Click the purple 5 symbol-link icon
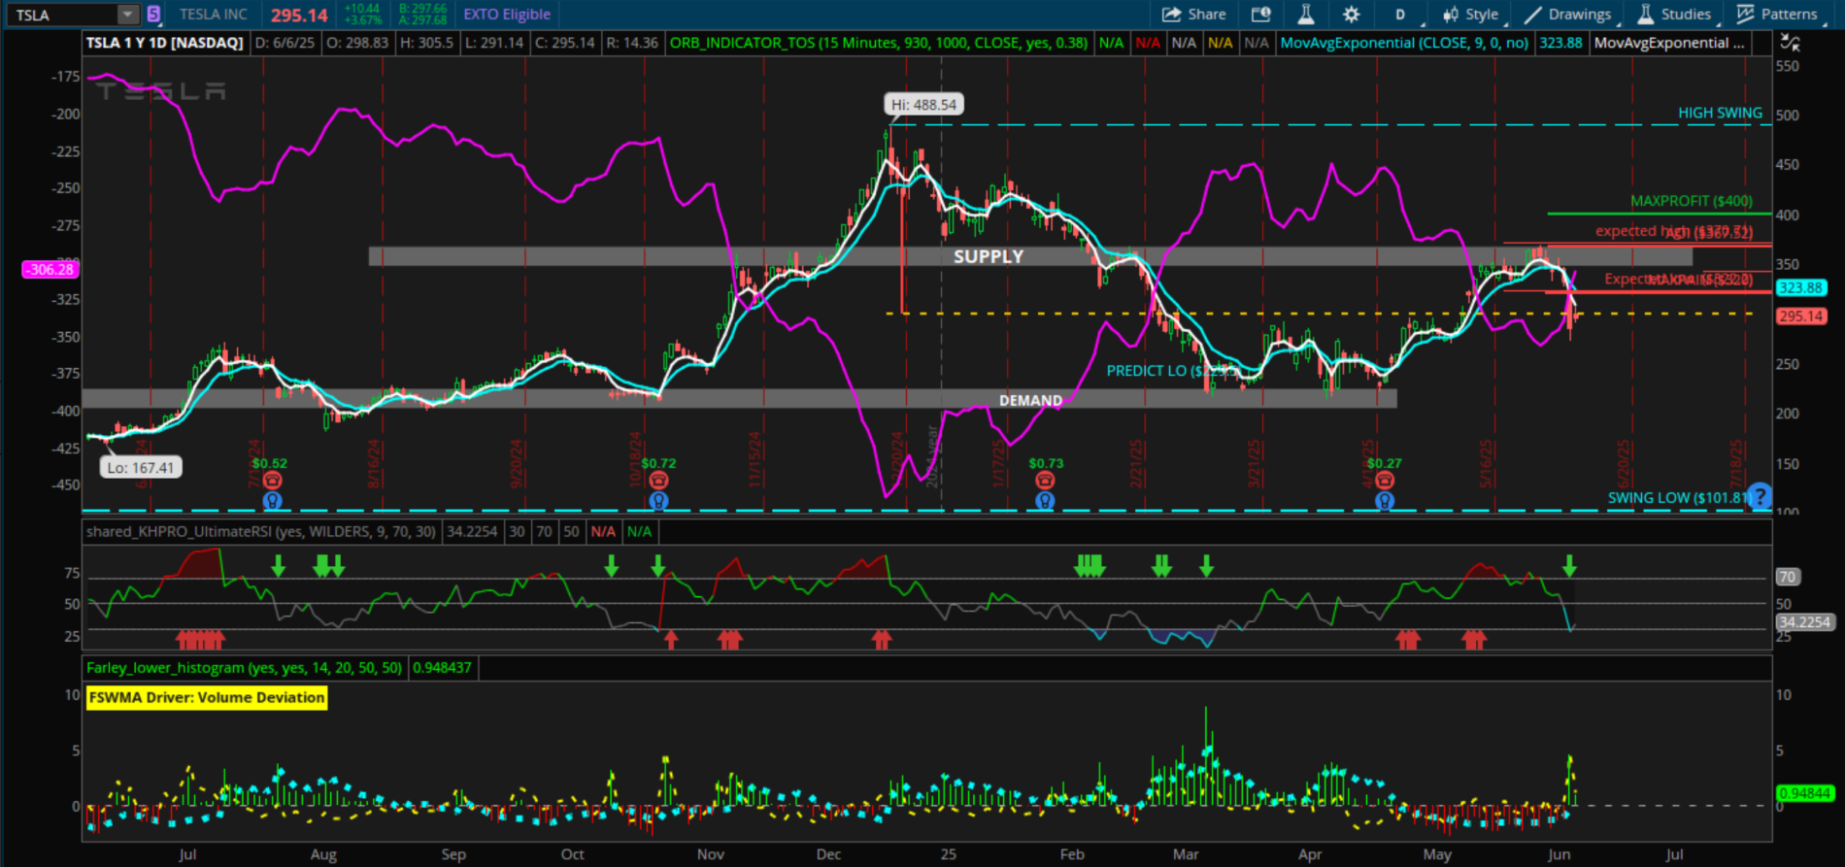 coord(153,15)
